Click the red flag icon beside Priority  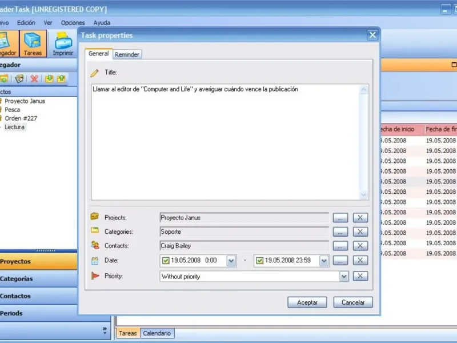pyautogui.click(x=95, y=276)
